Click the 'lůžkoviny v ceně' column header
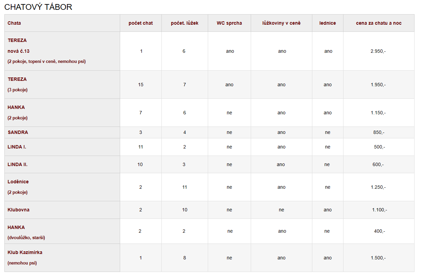This screenshot has height=276, width=424. click(282, 23)
